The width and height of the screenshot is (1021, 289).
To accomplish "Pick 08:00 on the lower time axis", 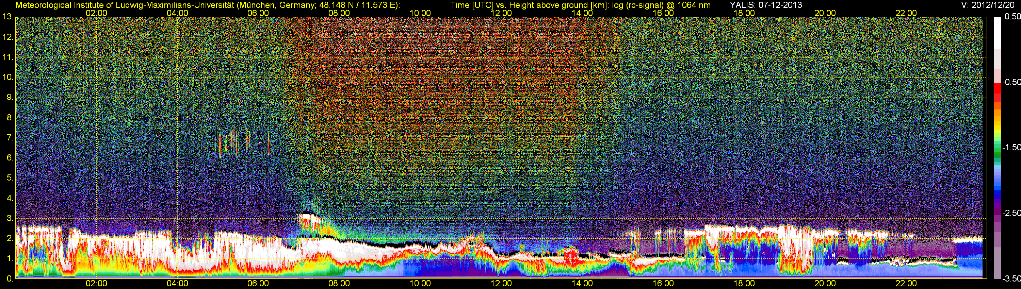I will point(339,284).
